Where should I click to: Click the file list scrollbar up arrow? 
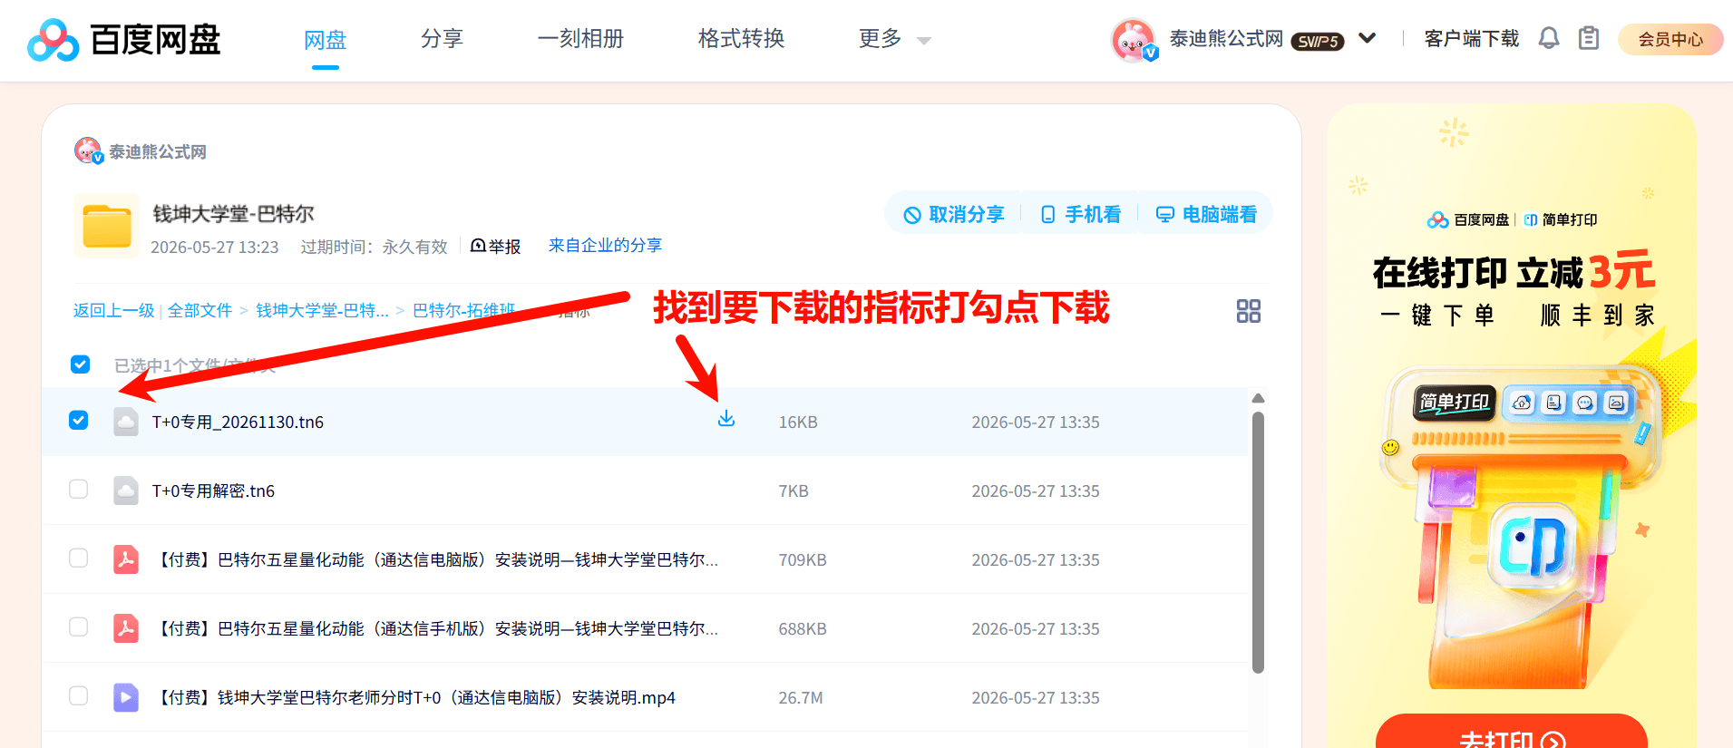1258,398
